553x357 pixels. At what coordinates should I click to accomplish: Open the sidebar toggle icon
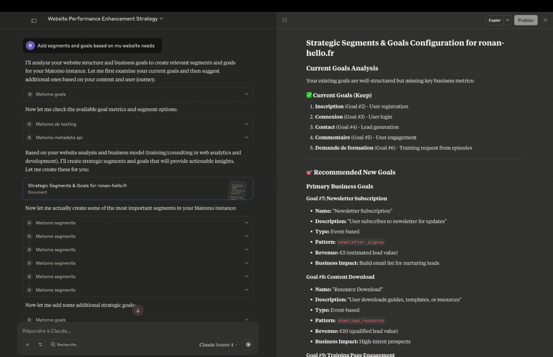33,19
